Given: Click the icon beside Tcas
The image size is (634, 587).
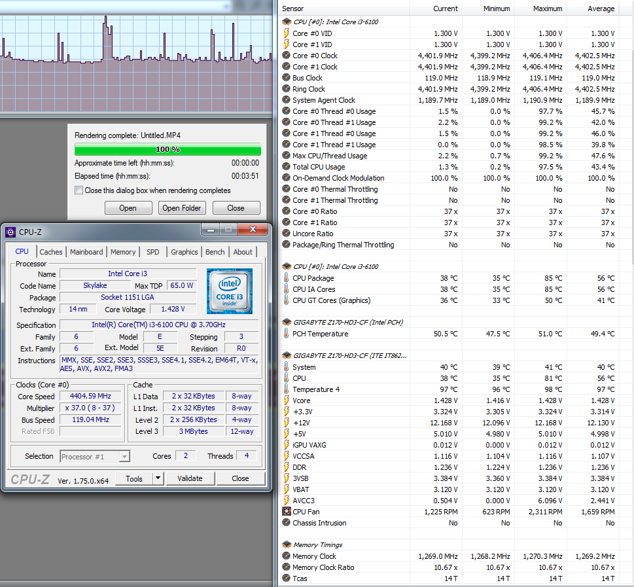Looking at the screenshot, I should pyautogui.click(x=287, y=578).
